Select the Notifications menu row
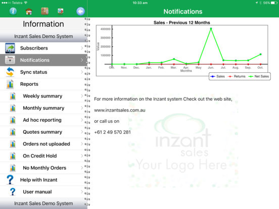279x209 pixels. click(x=43, y=60)
